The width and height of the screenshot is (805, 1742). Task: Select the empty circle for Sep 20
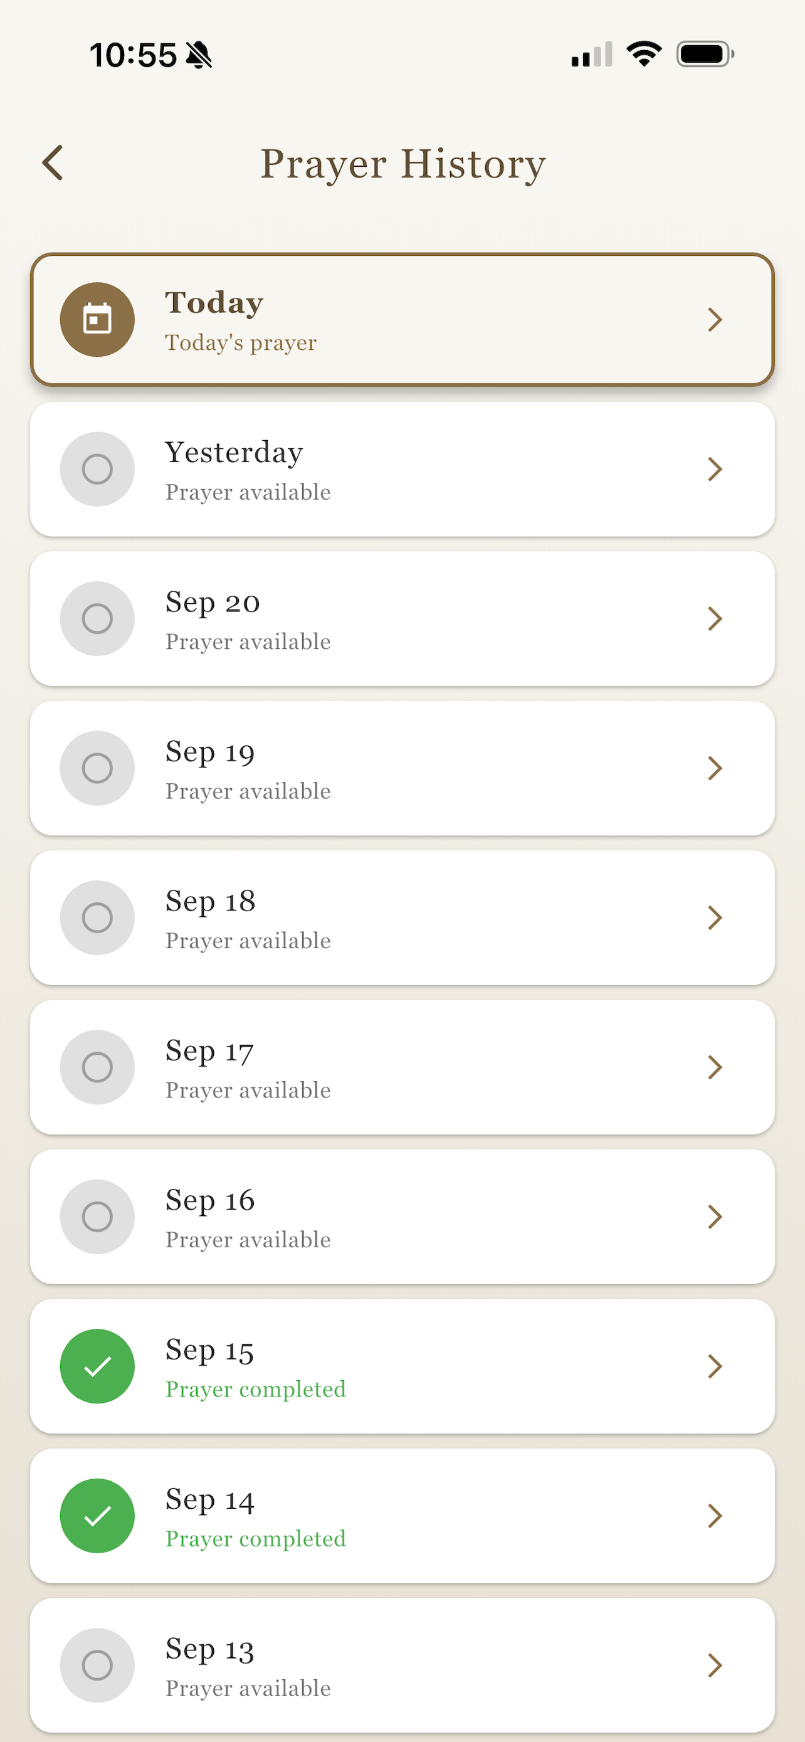[97, 618]
